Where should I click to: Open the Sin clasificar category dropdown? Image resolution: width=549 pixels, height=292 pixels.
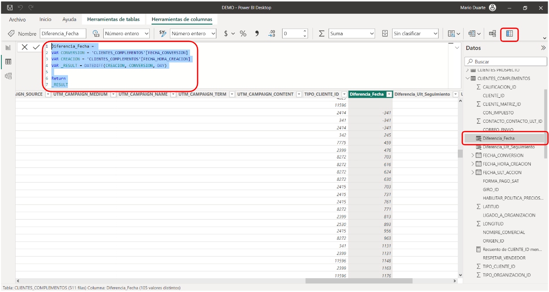(x=416, y=33)
